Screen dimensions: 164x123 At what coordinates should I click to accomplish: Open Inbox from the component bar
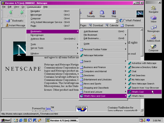[x=153, y=19]
